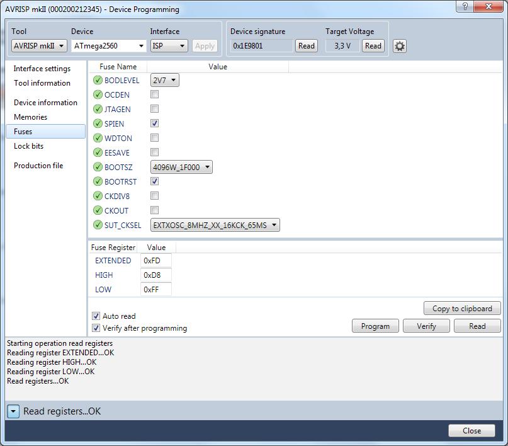Viewport: 508px width, 446px height.
Task: Click the green status icon beside BODLEVEL
Action: pos(98,80)
